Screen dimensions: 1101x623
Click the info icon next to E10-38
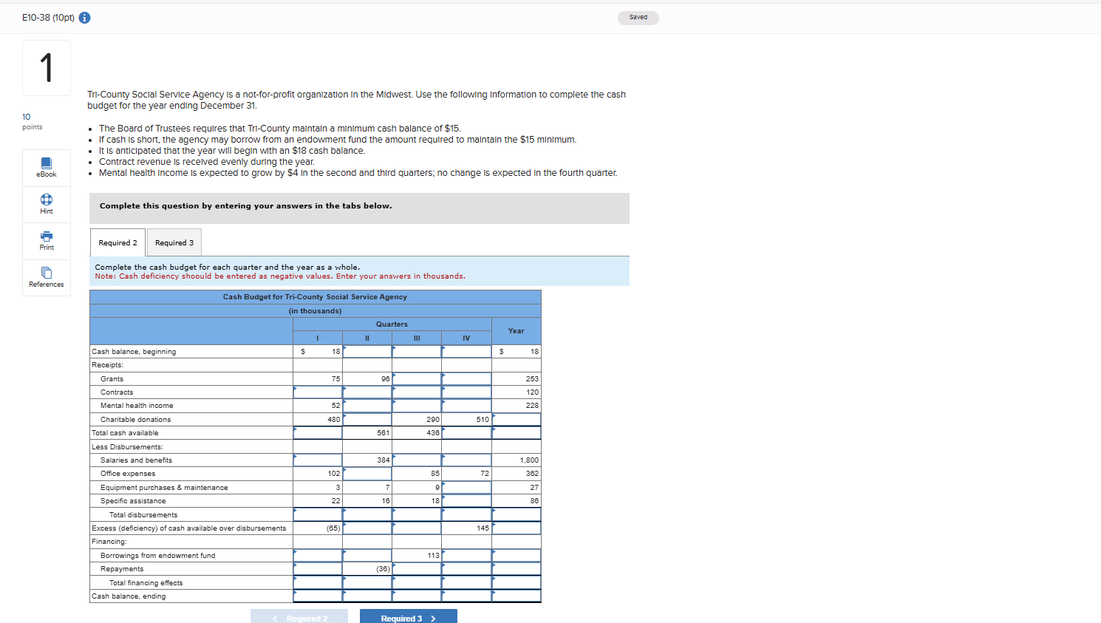click(x=85, y=18)
